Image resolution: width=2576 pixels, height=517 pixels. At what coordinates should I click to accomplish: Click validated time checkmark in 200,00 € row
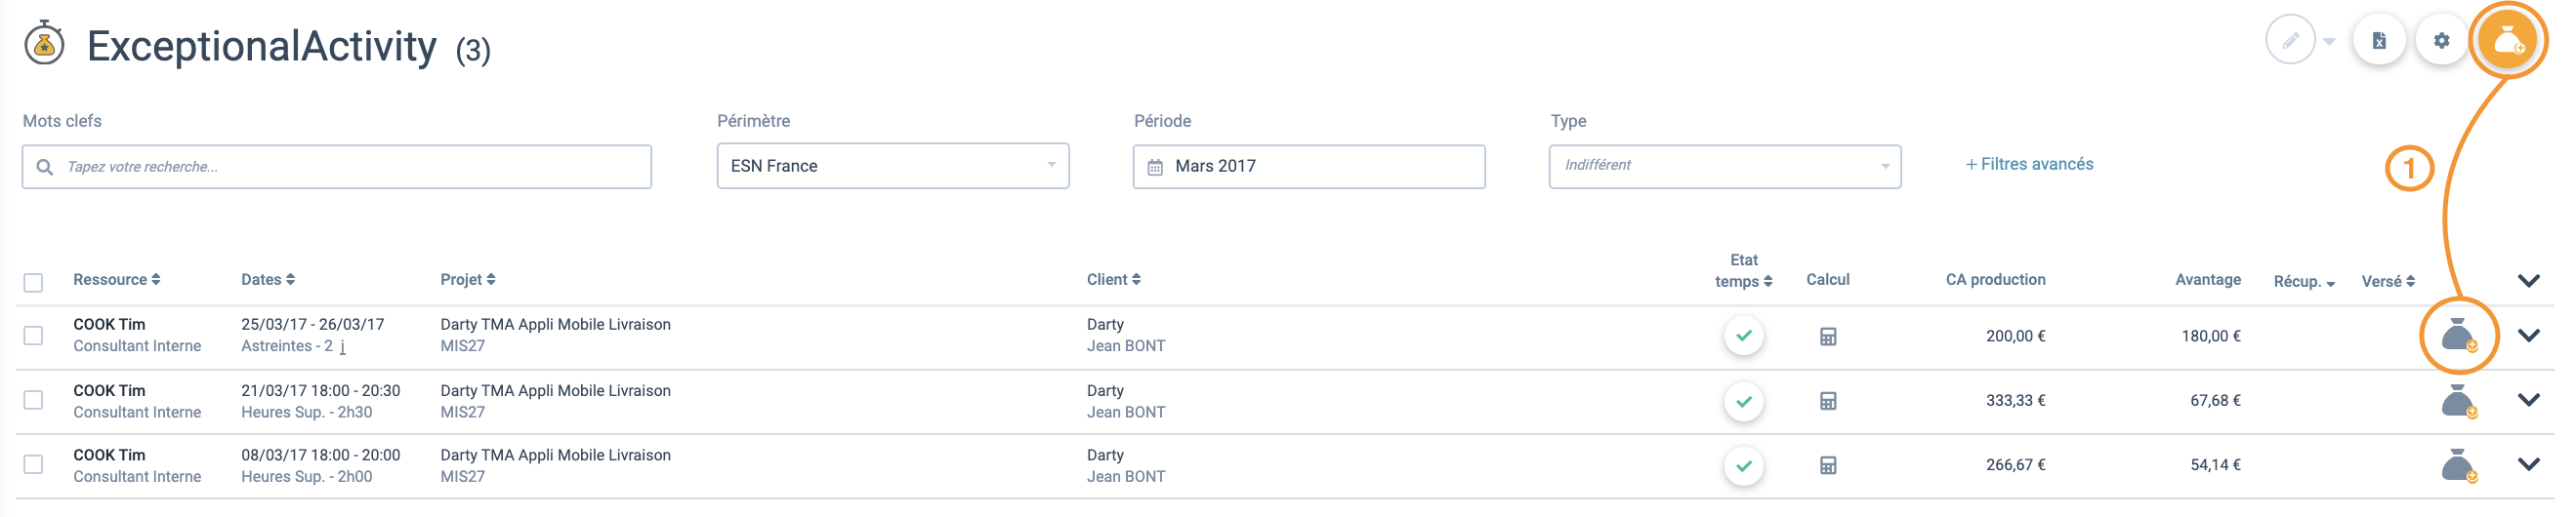(x=1744, y=336)
